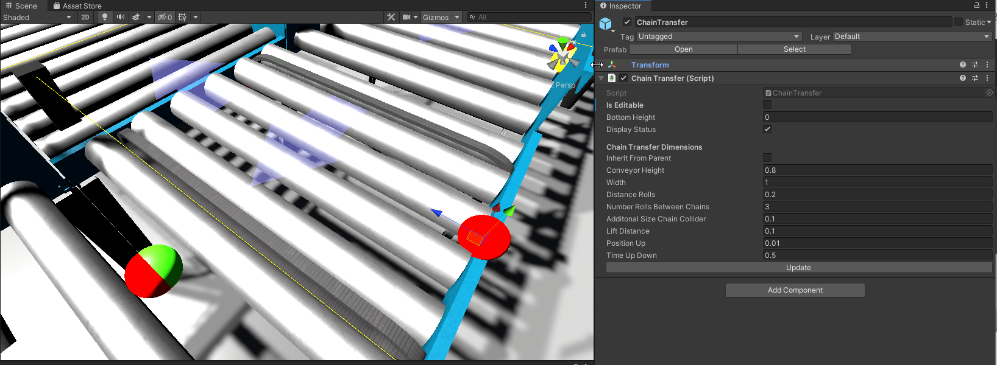Enable the Is Editable checkbox
The height and width of the screenshot is (365, 997).
point(767,105)
